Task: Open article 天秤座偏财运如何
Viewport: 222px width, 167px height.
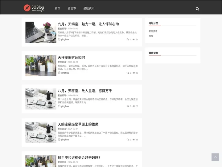Action: (71, 58)
